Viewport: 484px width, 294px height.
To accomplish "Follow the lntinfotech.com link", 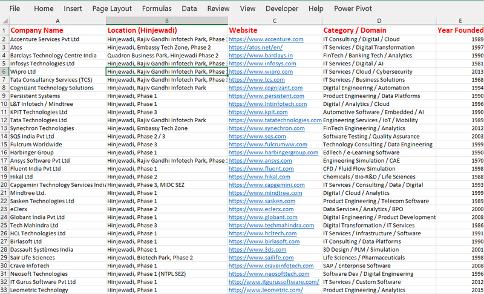I will click(267, 104).
